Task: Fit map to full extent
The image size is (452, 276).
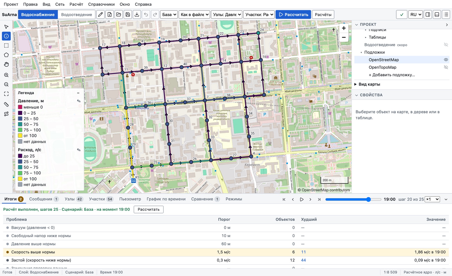Action: pos(6,94)
